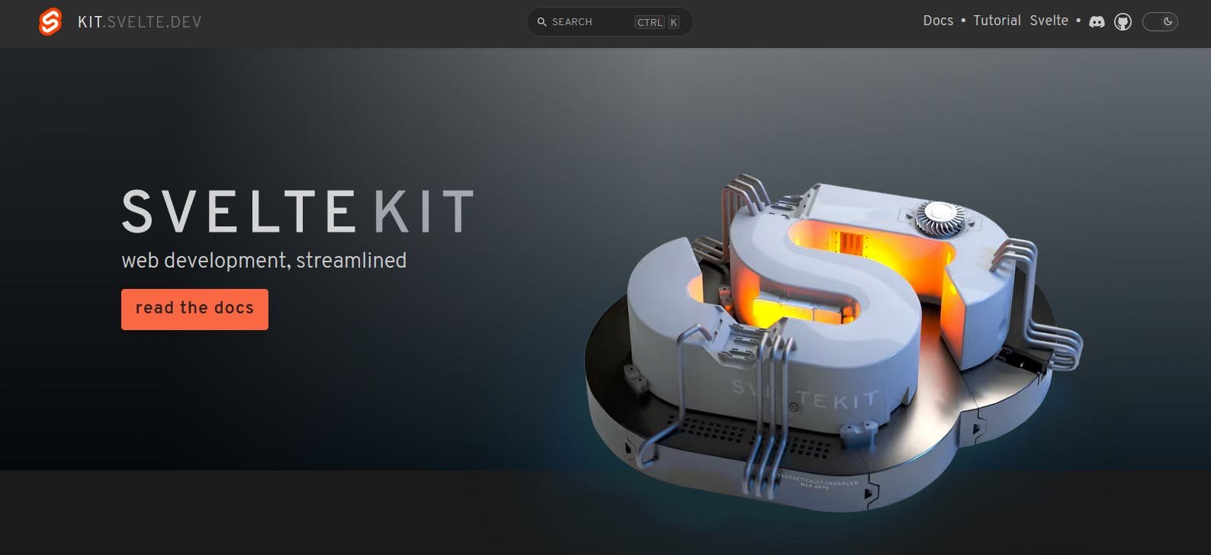
Task: Click the magnifier search icon
Action: (x=542, y=22)
